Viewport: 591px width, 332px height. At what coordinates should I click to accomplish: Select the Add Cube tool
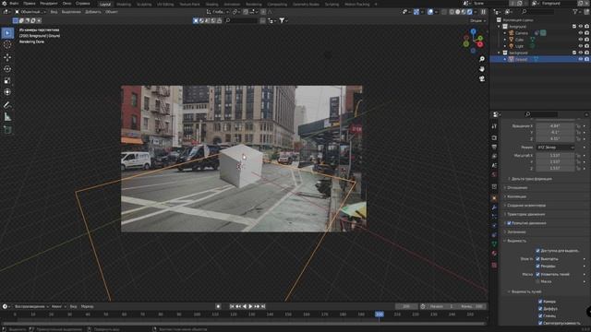[x=7, y=130]
